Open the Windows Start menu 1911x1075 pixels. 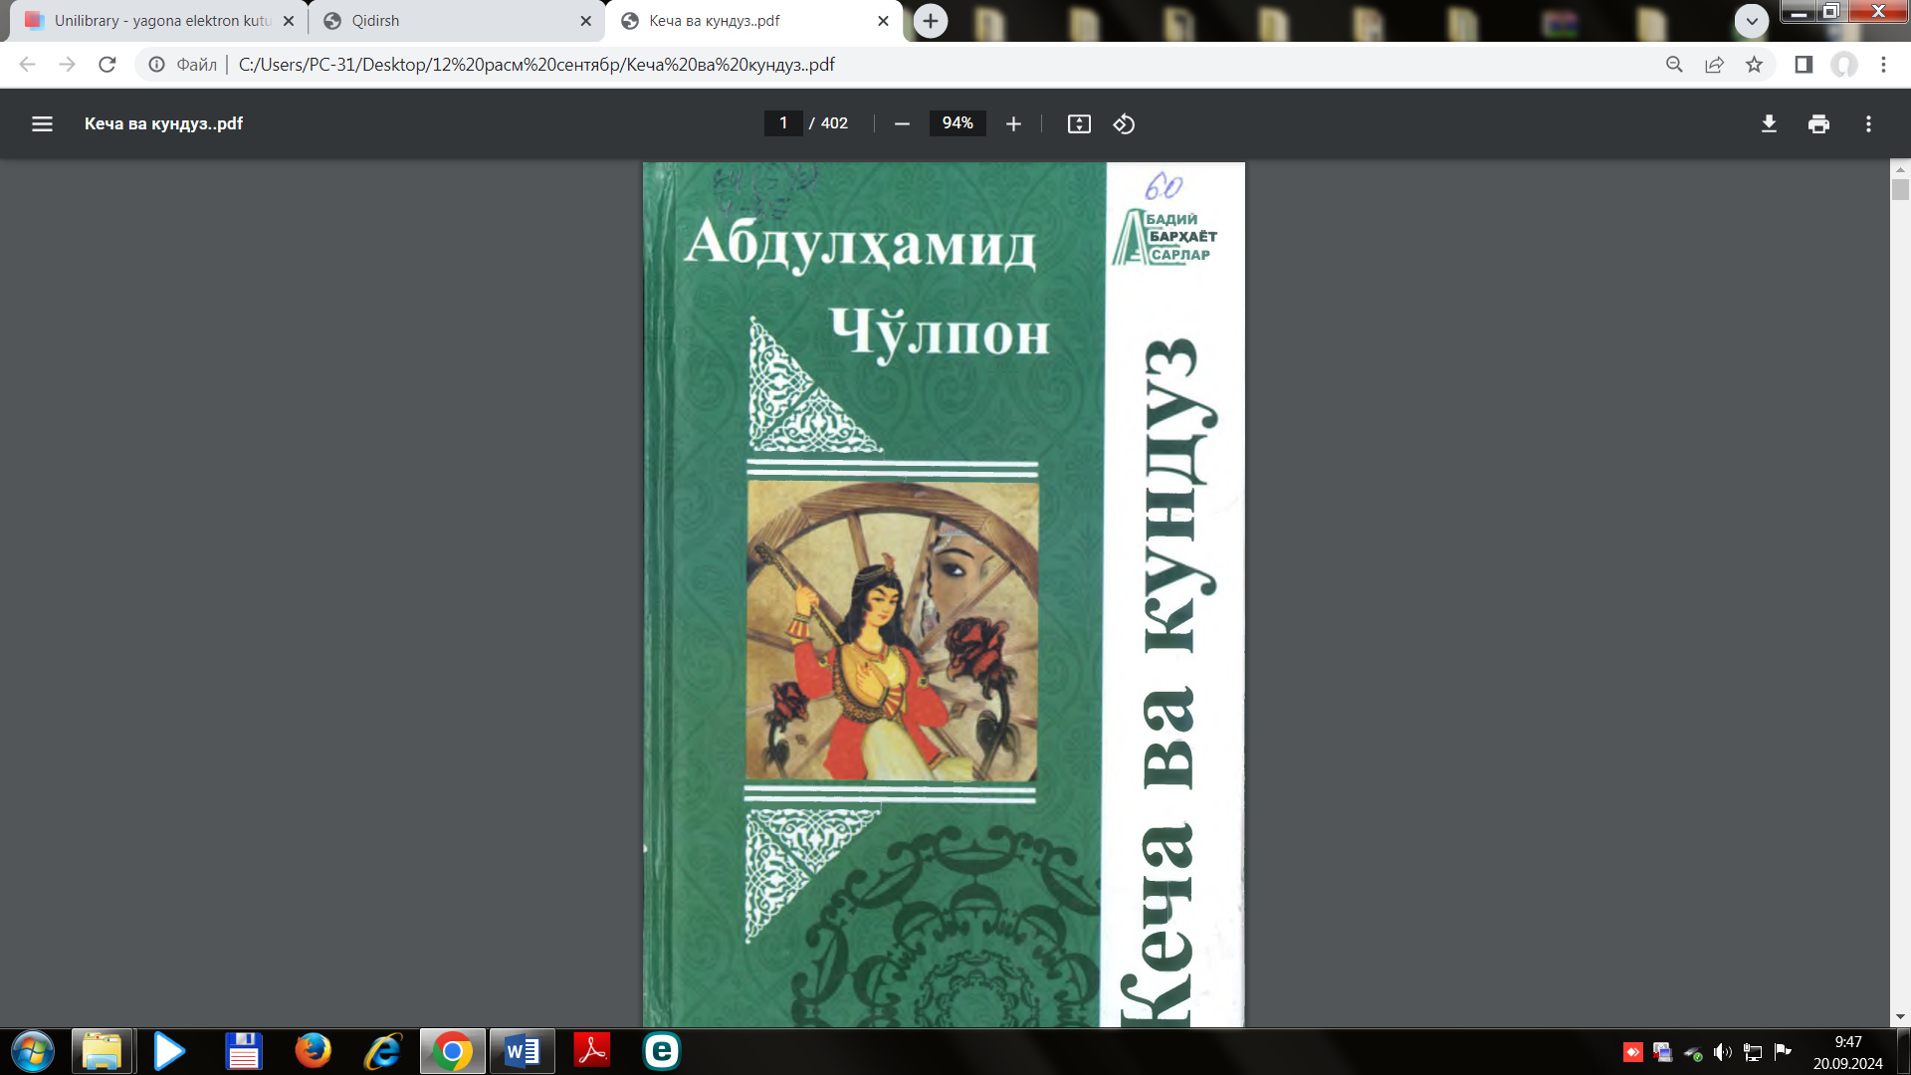point(32,1051)
